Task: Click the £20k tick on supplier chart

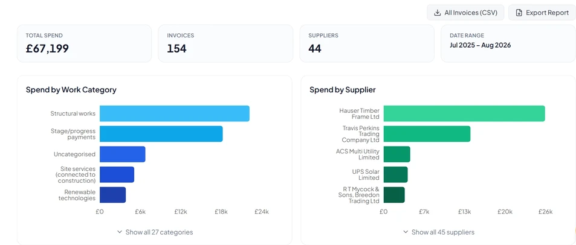Action: click(505, 212)
